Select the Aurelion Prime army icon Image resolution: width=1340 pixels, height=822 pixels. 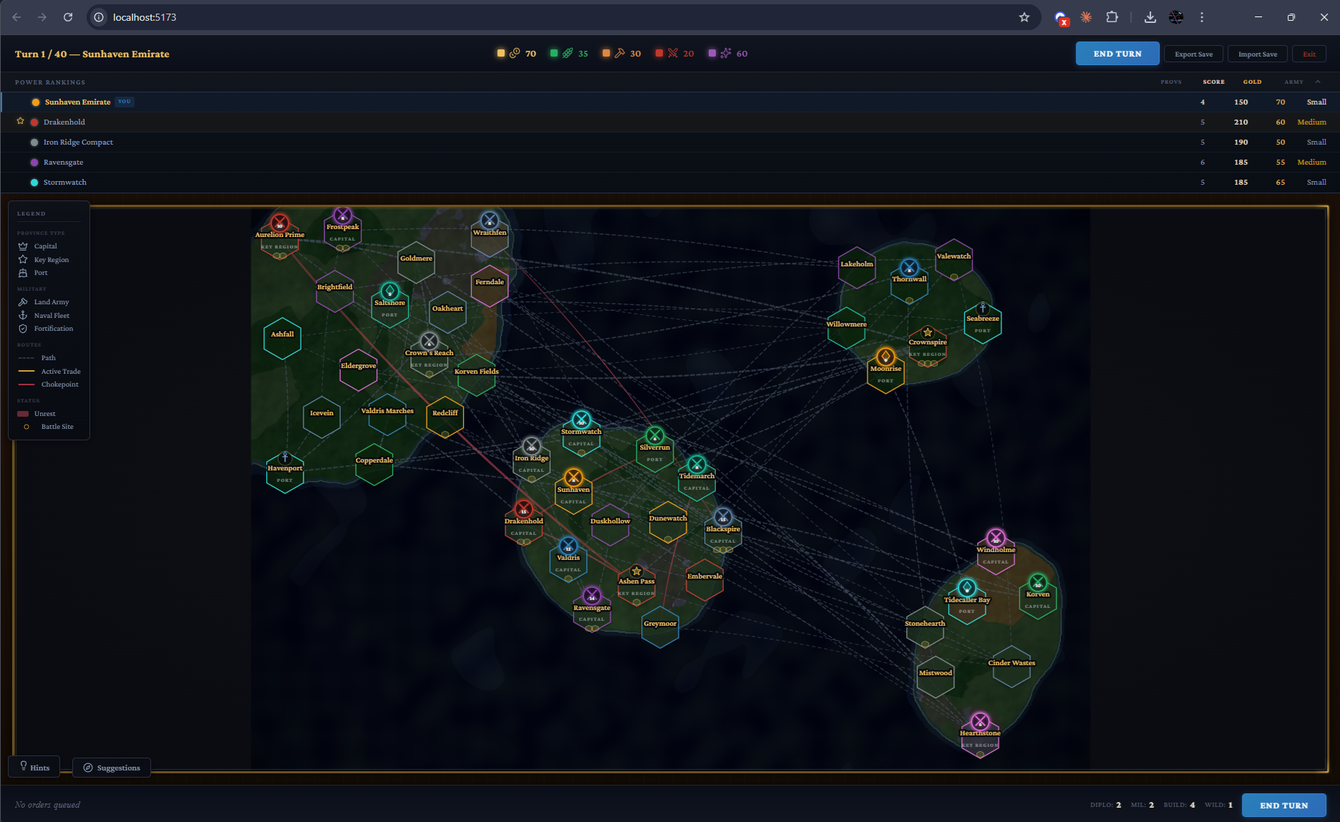pos(280,223)
